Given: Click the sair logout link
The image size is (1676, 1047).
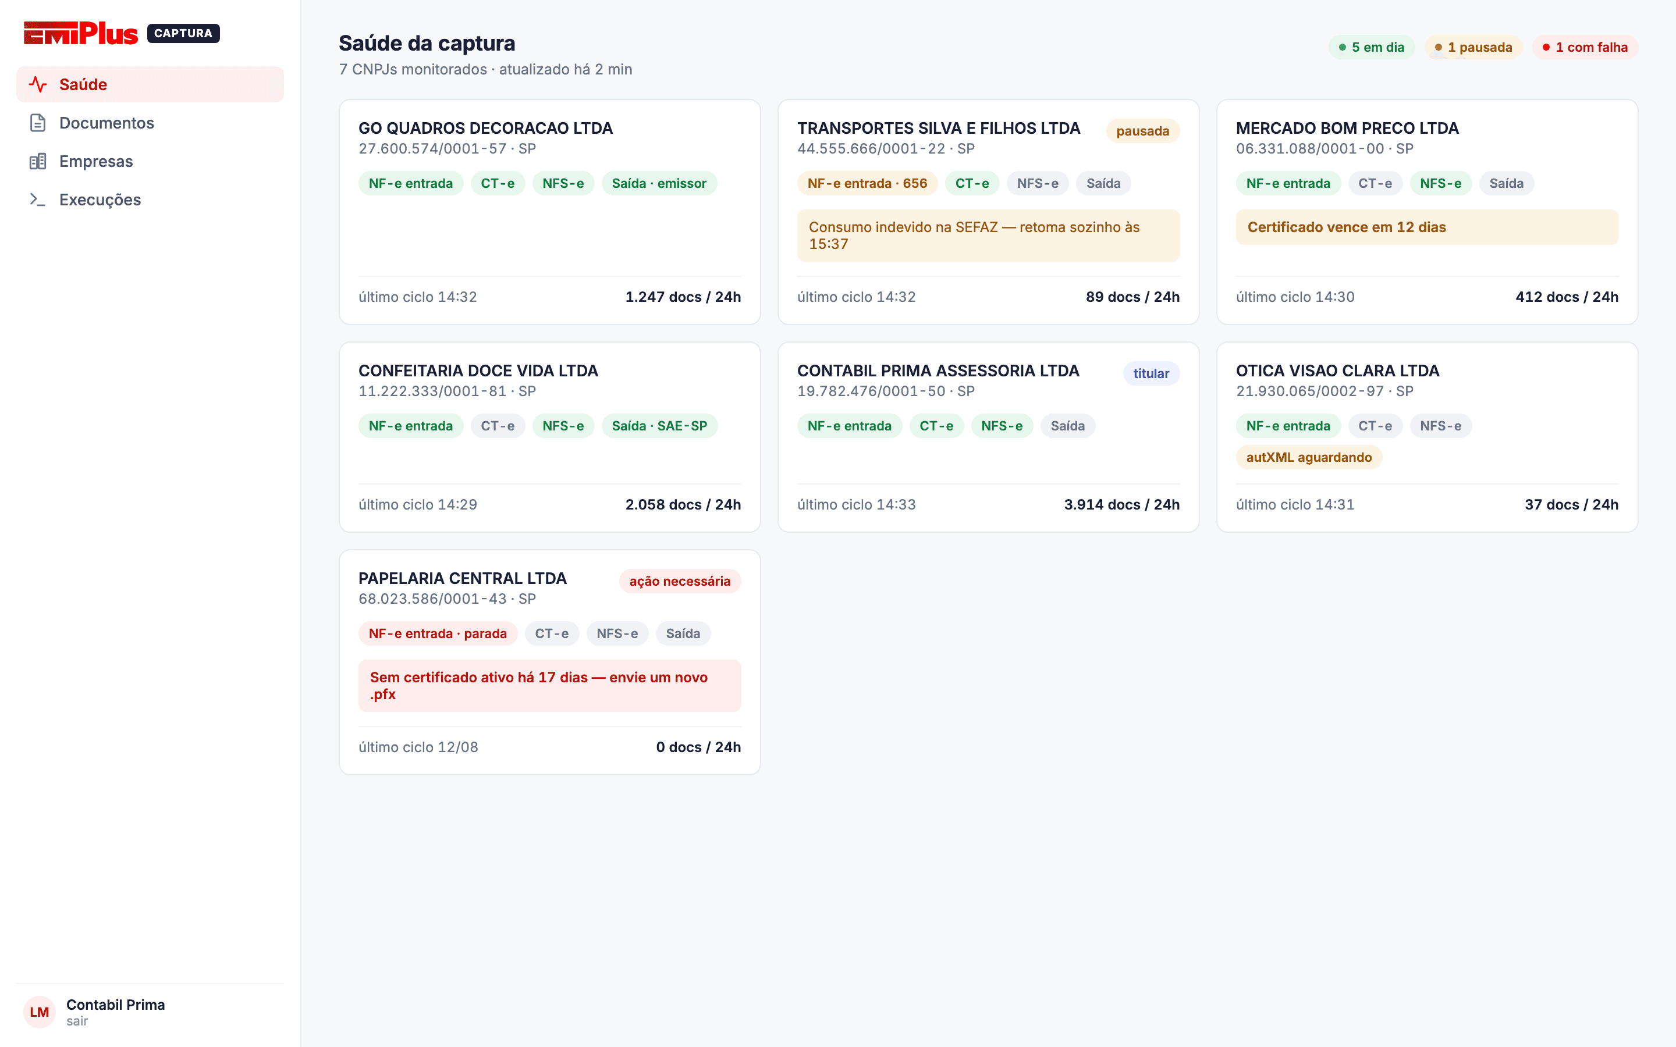Looking at the screenshot, I should 77,1021.
